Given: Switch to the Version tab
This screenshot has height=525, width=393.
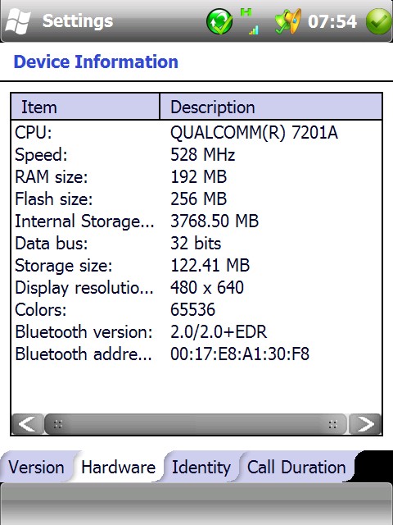Looking at the screenshot, I should pos(36,467).
